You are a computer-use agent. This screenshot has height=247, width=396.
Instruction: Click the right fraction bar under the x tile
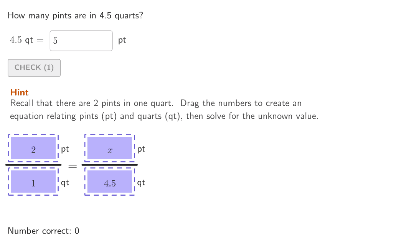pos(110,165)
